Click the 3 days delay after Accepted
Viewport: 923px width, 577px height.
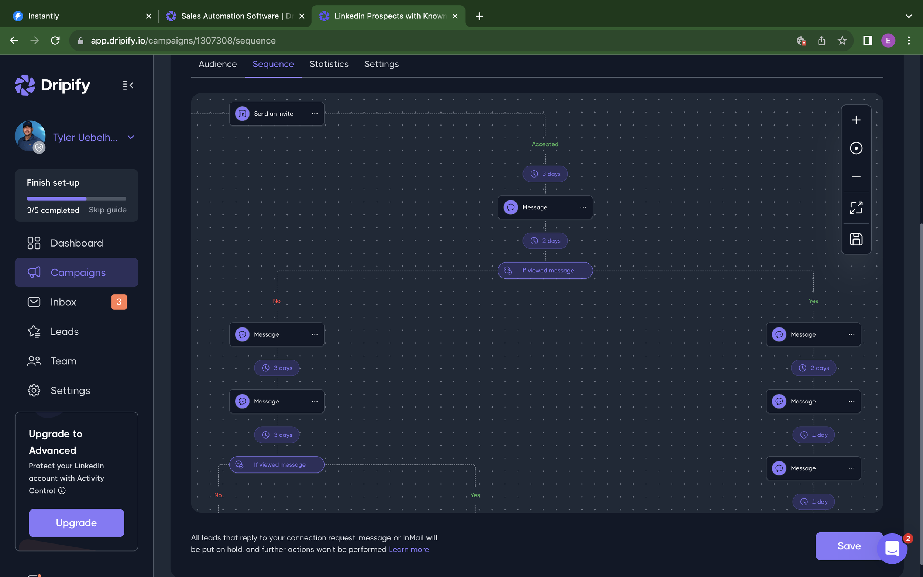pyautogui.click(x=545, y=174)
